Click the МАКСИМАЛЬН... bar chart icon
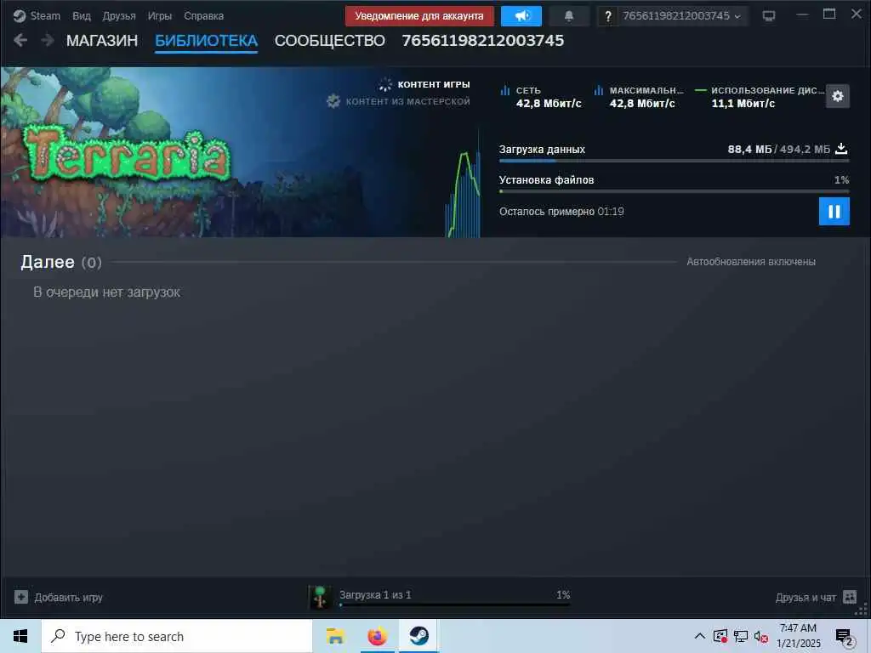Viewport: 871px width, 653px height. (599, 90)
